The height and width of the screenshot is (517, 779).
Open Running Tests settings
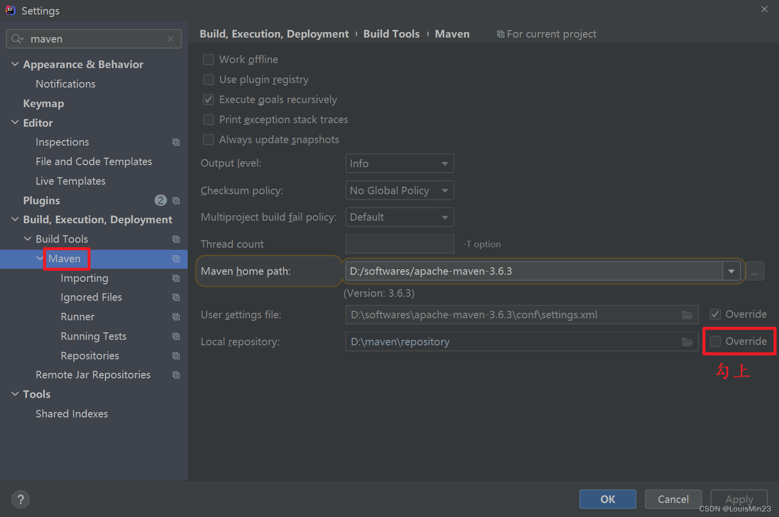pos(94,336)
